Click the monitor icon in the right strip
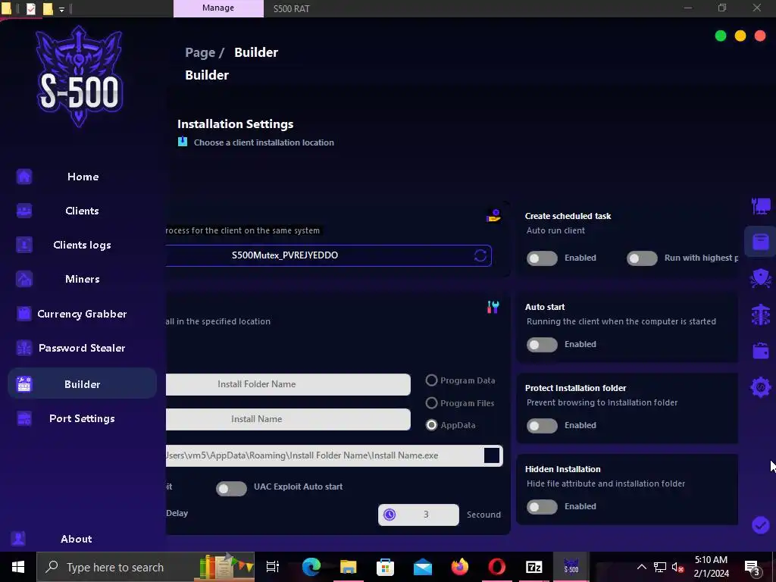 pyautogui.click(x=761, y=206)
